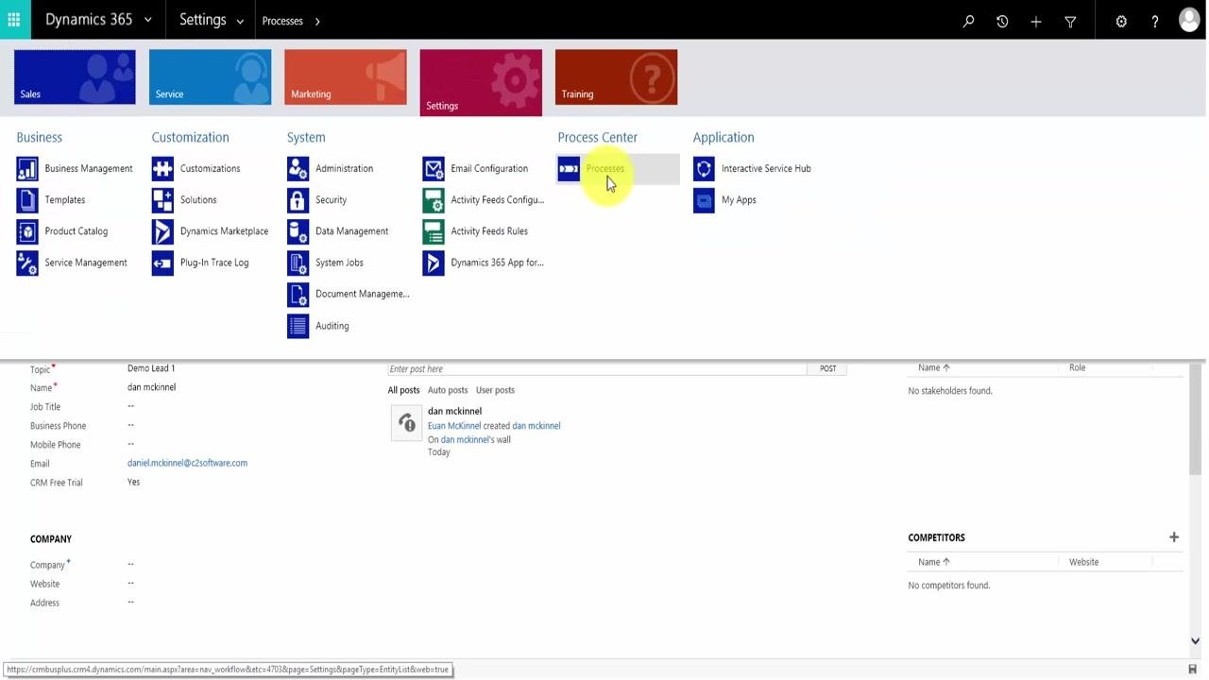The width and height of the screenshot is (1209, 680).
Task: Open the Administration link
Action: click(x=344, y=168)
